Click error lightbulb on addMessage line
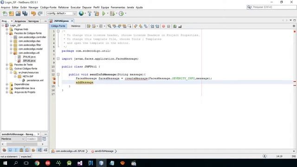The image size is (297, 167). pos(54,83)
